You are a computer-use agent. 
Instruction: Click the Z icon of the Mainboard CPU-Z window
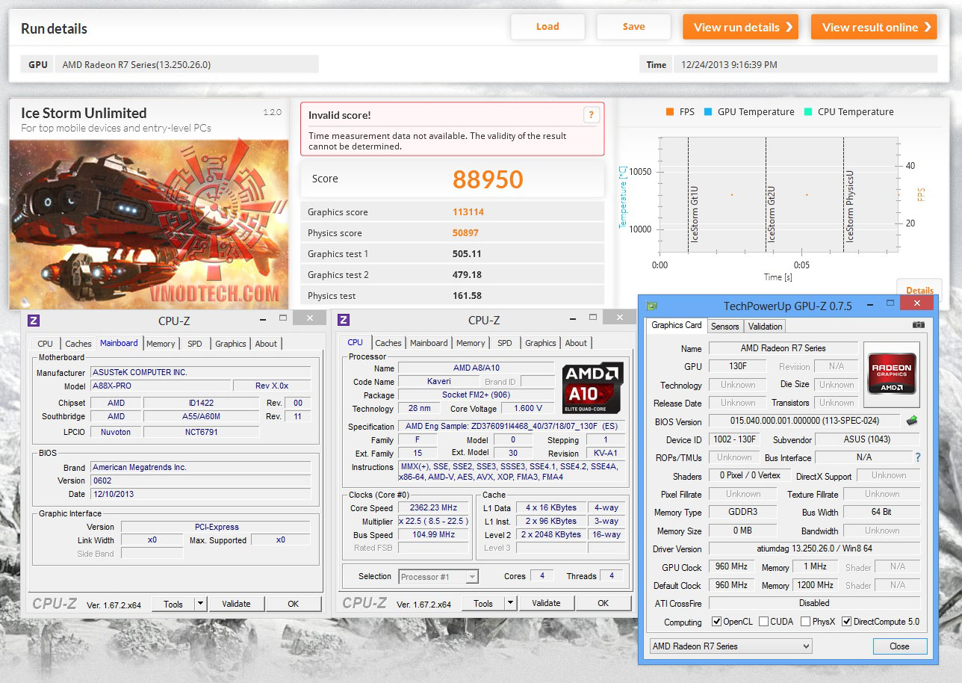pos(34,320)
